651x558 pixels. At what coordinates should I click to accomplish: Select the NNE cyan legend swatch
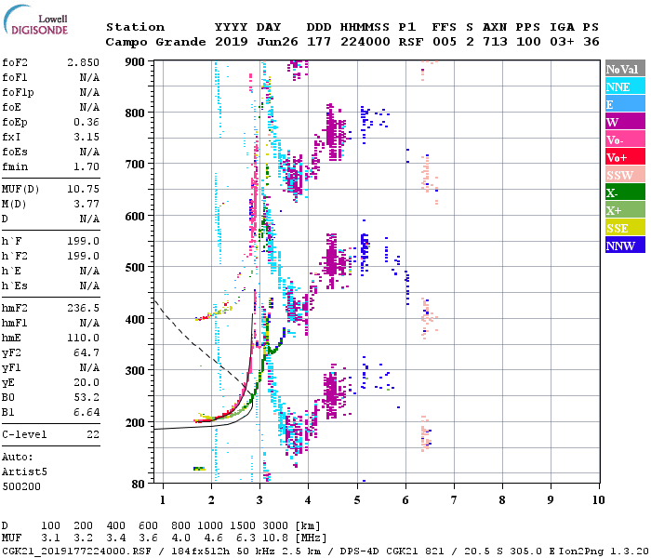[x=625, y=86]
